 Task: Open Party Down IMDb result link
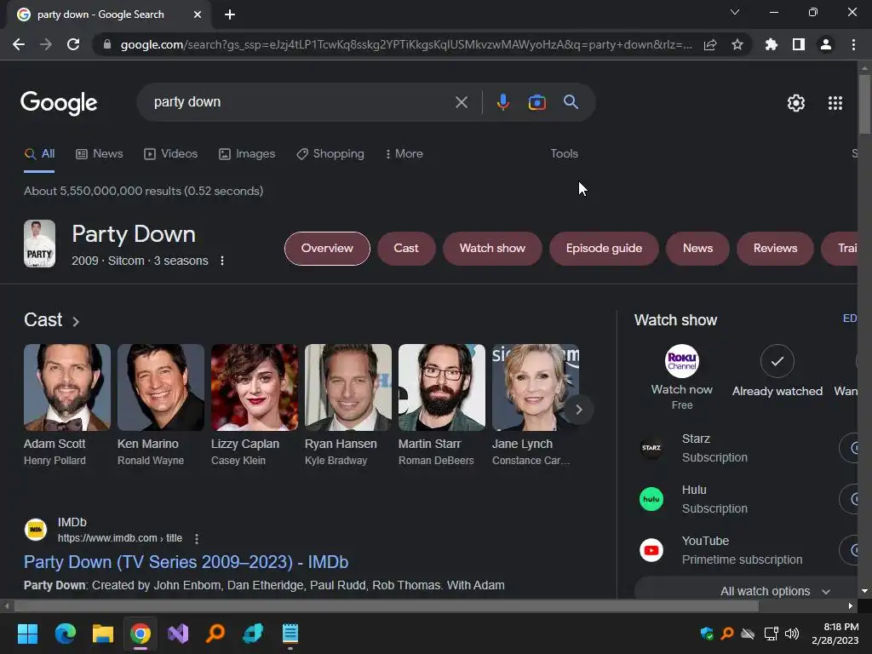(x=186, y=562)
